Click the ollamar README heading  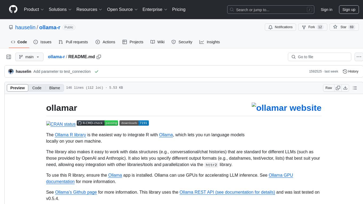[62, 108]
